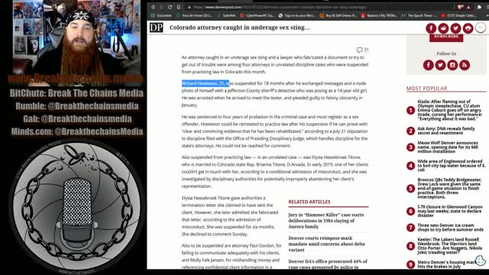Viewport: 489px width, 275px height.
Task: Follow Us on Twitter icon in the sidebar
Action: tap(440, 65)
